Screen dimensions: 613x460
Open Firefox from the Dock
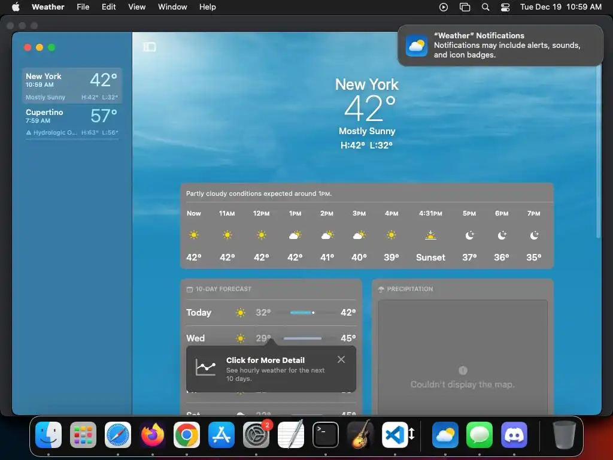click(153, 435)
